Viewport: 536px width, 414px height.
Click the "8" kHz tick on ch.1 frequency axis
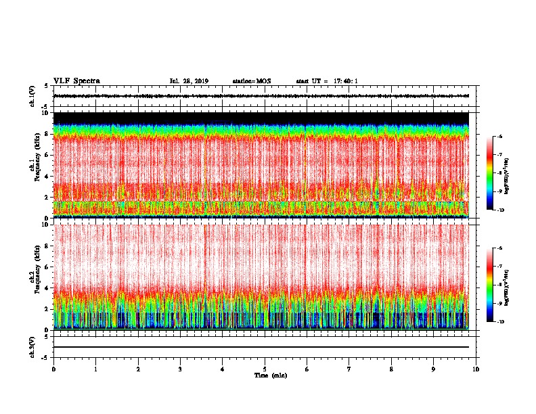47,134
